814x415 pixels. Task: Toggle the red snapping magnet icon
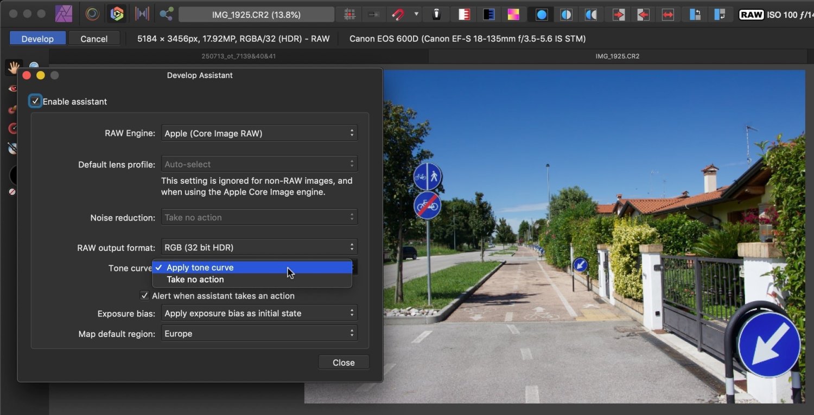coord(398,15)
